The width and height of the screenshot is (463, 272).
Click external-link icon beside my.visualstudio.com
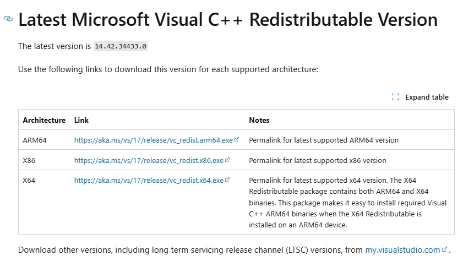click(x=444, y=249)
